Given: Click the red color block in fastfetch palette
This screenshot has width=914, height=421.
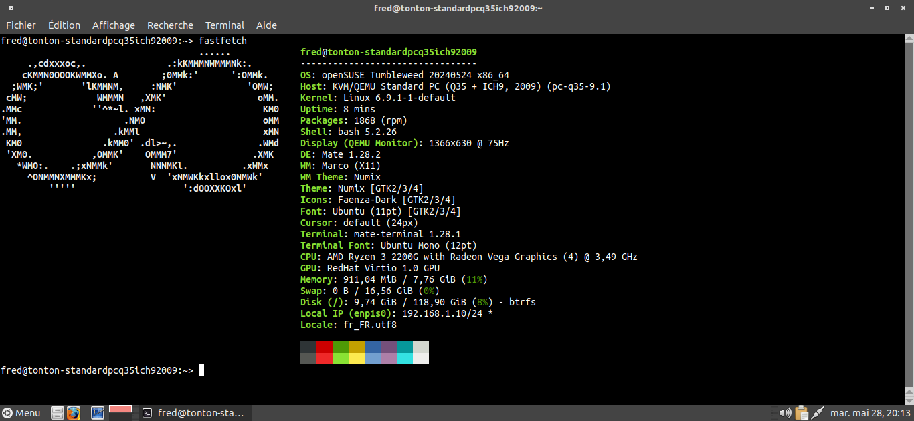Looking at the screenshot, I should pos(325,347).
